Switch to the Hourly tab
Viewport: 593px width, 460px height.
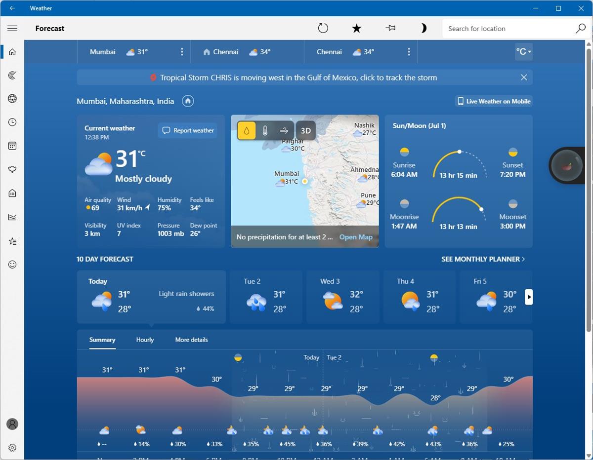tap(145, 340)
